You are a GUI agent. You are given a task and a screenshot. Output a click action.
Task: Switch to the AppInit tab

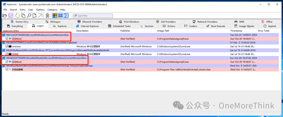click(x=270, y=26)
